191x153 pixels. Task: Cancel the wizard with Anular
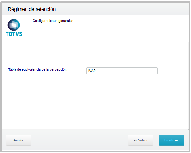[x=18, y=140]
